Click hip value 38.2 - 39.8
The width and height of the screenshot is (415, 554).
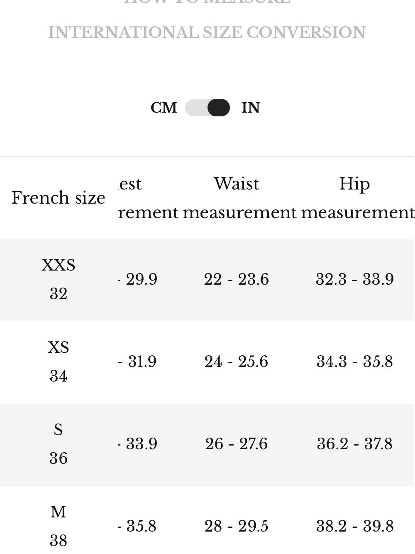tap(355, 526)
